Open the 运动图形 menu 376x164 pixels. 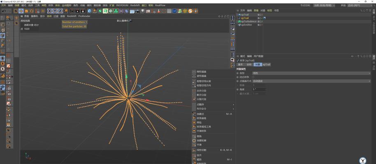(66, 5)
